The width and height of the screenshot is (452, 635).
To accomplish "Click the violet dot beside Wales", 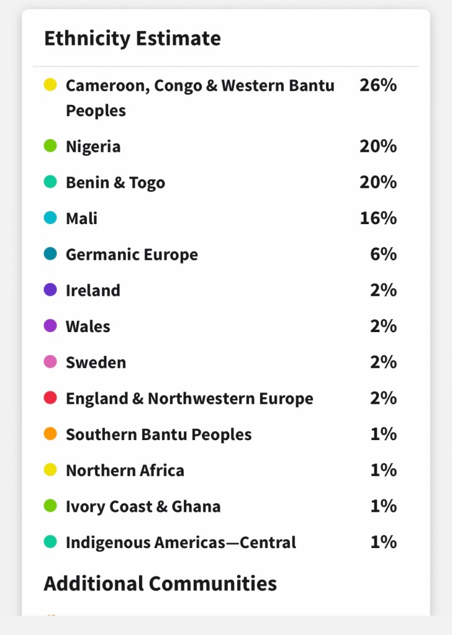I will tap(50, 326).
